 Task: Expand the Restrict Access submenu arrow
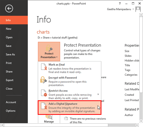98,94
